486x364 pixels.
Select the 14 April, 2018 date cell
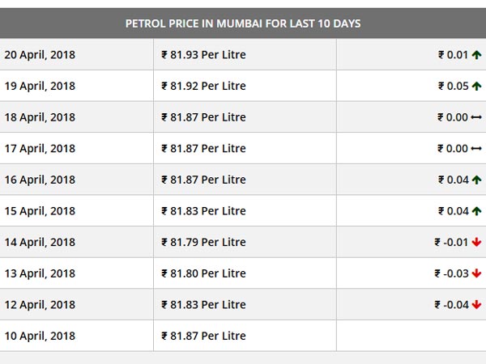coord(40,242)
